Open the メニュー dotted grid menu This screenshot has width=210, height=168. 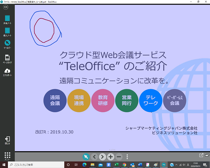[7, 156]
